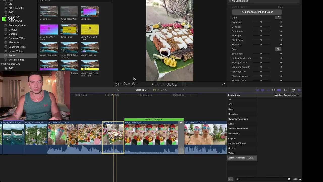Select All in the transitions categories
The width and height of the screenshot is (323, 182).
pyautogui.click(x=230, y=100)
